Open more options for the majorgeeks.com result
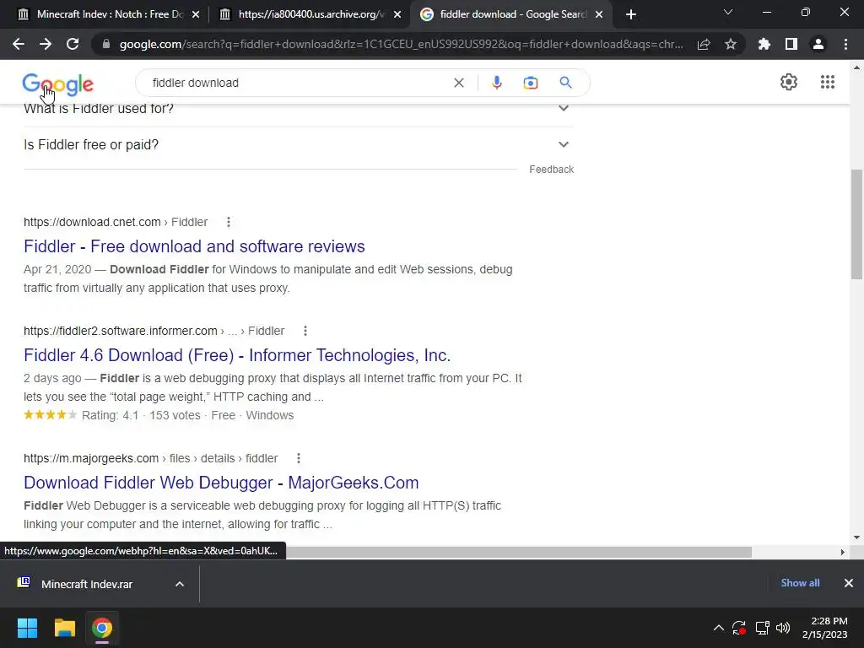864x648 pixels. pyautogui.click(x=299, y=458)
